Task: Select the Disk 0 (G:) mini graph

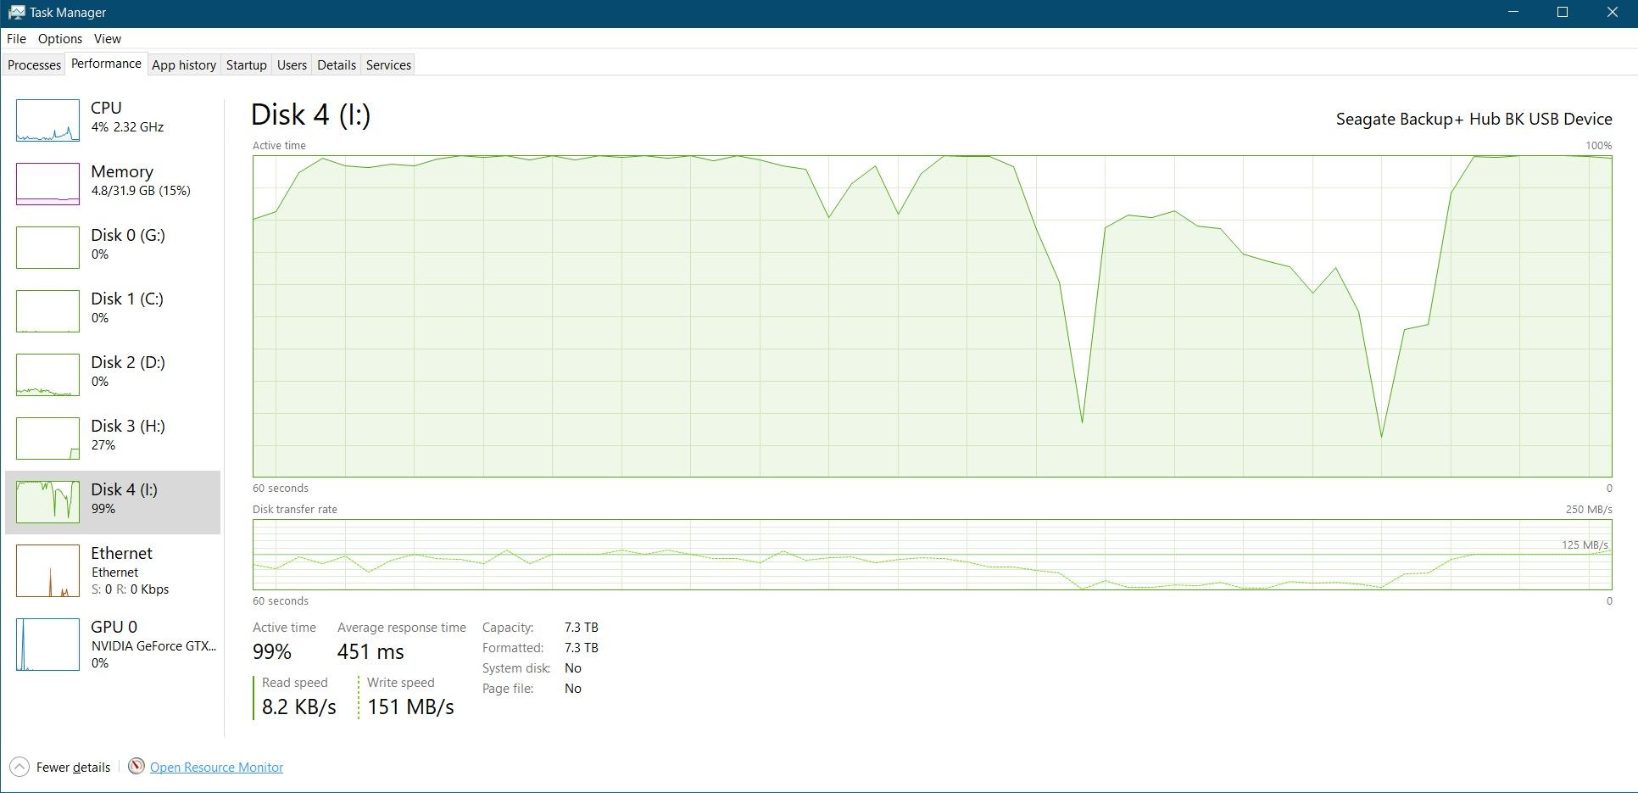Action: point(47,247)
